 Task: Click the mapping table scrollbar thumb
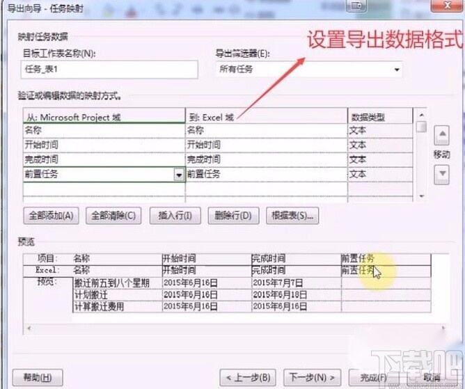pyautogui.click(x=421, y=127)
